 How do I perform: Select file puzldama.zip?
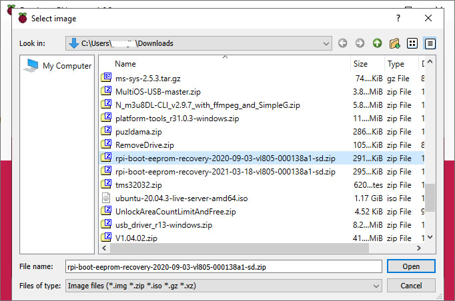pyautogui.click(x=138, y=132)
